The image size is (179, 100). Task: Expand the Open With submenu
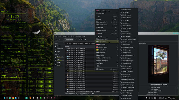[x=107, y=14]
